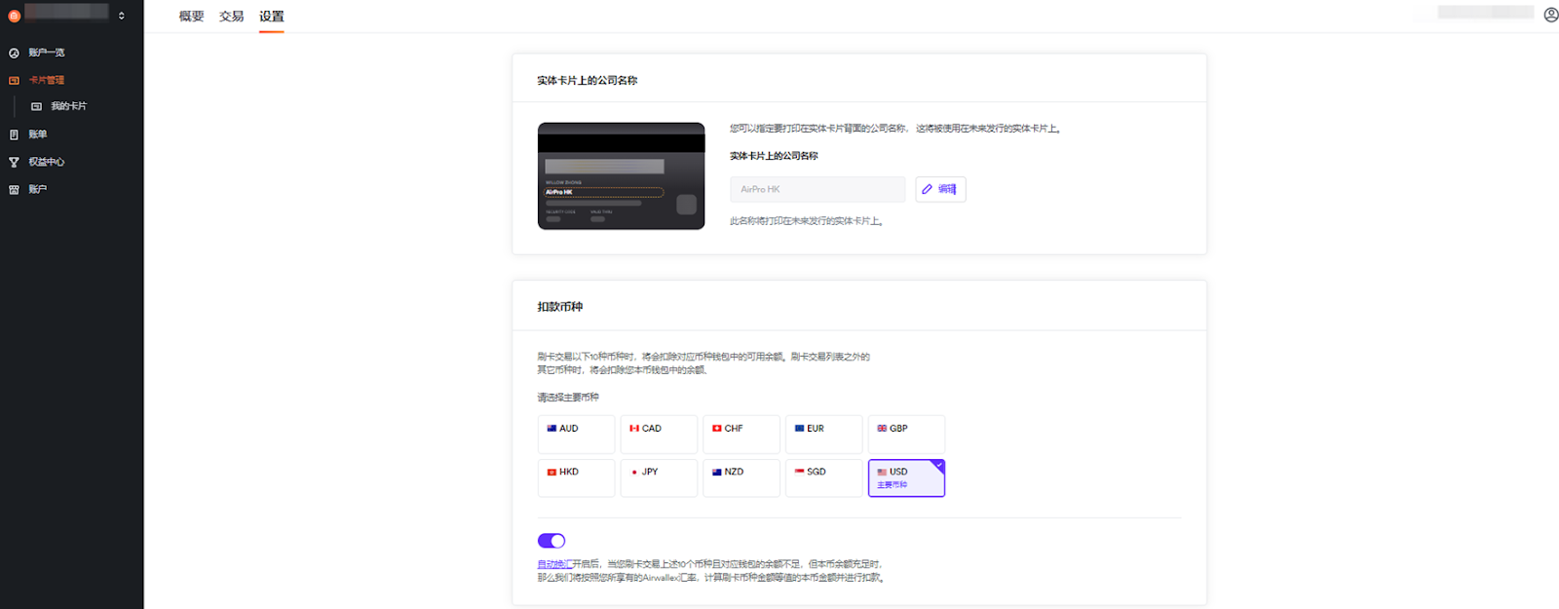Click the 编辑 button for company name
Image resolution: width=1559 pixels, height=609 pixels.
coord(940,189)
